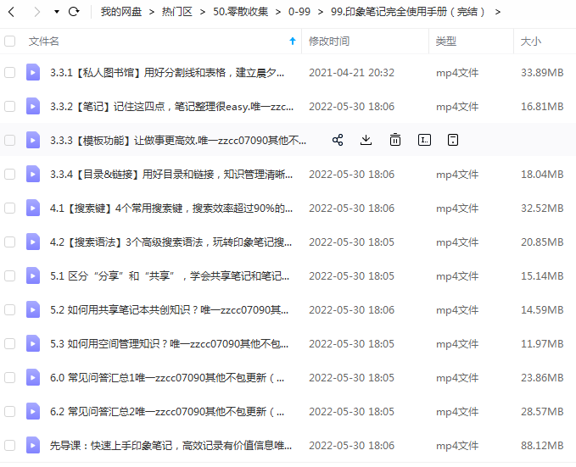
Task: Expand the chevron after 我的网盘 breadcrumb
Action: pyautogui.click(x=152, y=12)
